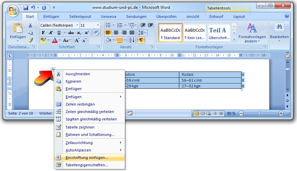Image resolution: width=297 pixels, height=171 pixels.
Task: Toggle italic (K) formatting
Action: pyautogui.click(x=51, y=33)
